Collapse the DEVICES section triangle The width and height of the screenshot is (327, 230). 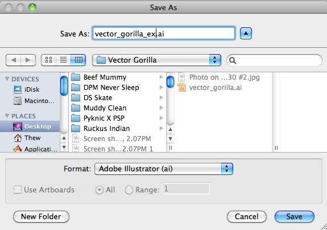[x=7, y=79]
